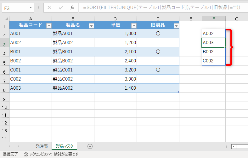Click cell B5 with 製品B002

click(x=73, y=61)
